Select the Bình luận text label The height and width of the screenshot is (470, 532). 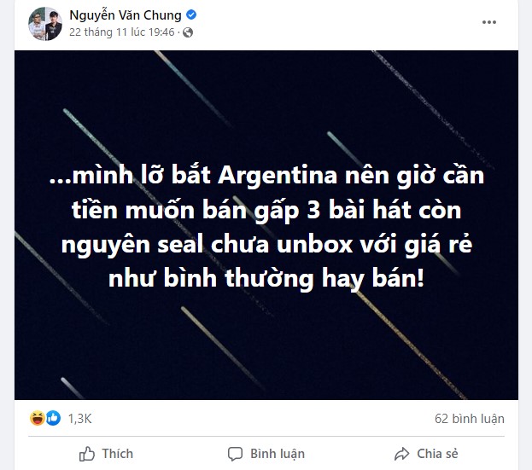[278, 454]
